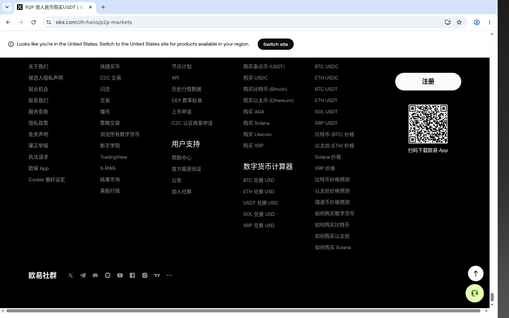Screen dimensions: 509x318
Task: Open the 帮助中心 link
Action: [x=182, y=158]
